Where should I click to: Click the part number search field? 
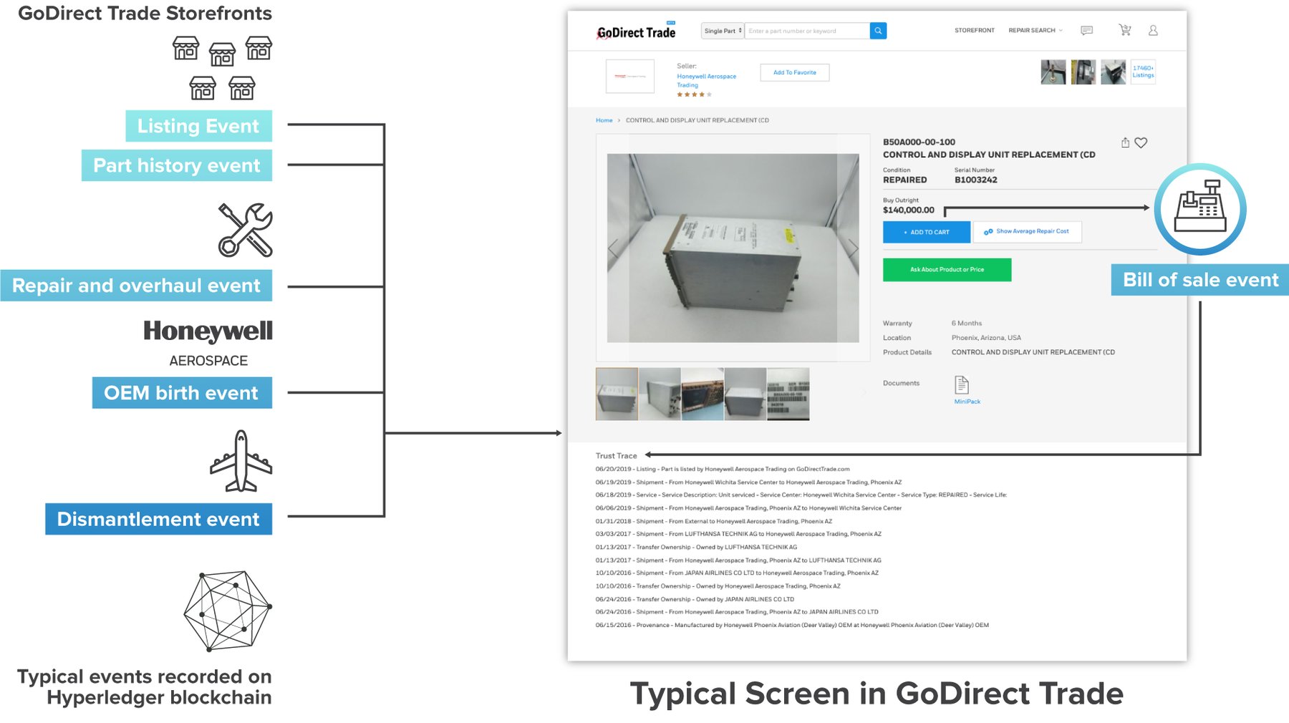806,31
